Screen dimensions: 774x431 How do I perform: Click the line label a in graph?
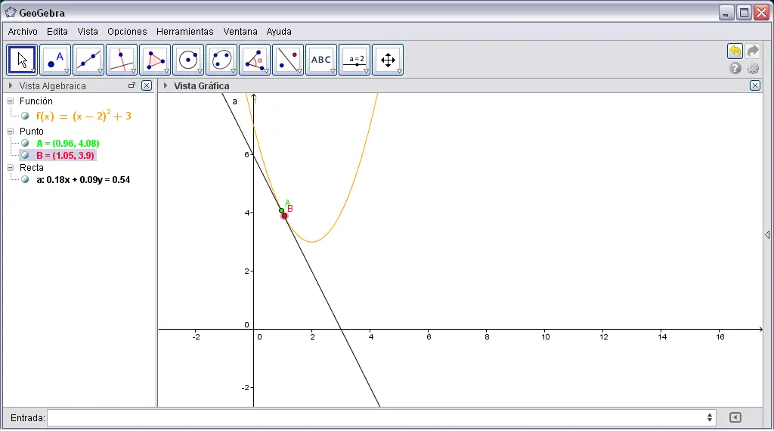(x=234, y=101)
